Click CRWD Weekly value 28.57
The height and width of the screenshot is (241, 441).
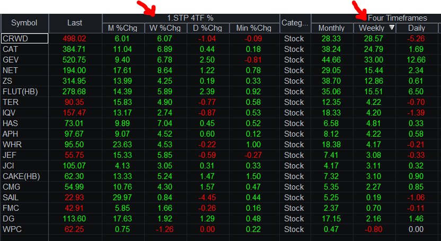tap(374, 39)
